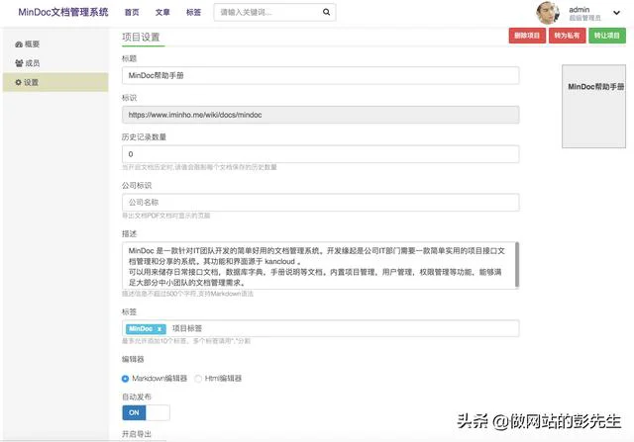
Task: Open 概要 in the sidebar
Action: pos(55,44)
